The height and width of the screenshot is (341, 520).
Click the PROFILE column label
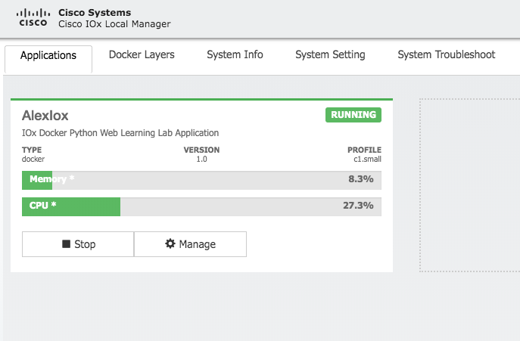point(365,150)
